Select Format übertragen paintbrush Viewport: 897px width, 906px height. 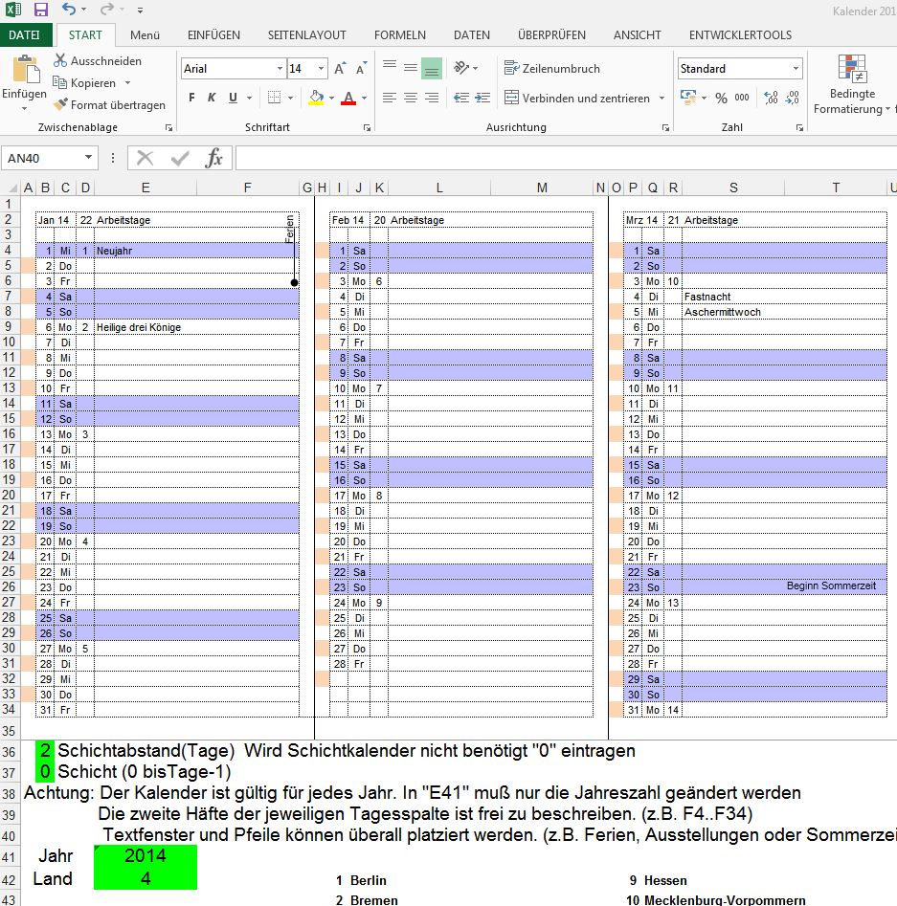(61, 105)
